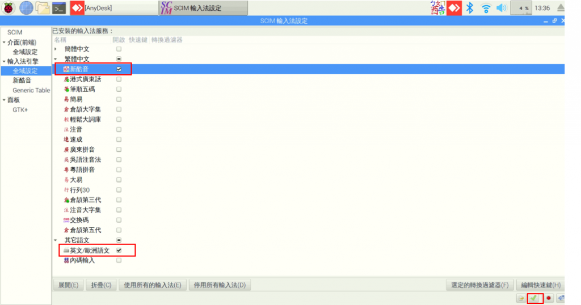
Task: Click the 折疊(C) button
Action: pyautogui.click(x=101, y=285)
